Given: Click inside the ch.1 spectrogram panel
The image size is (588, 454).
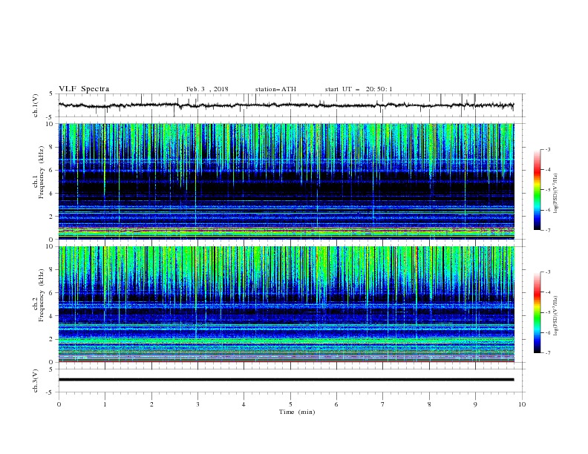Looking at the screenshot, I should point(286,181).
